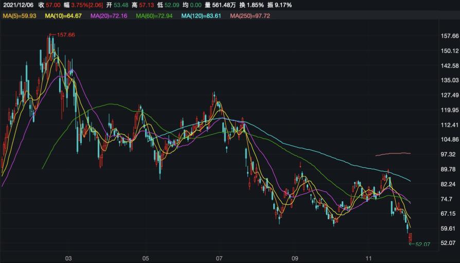Image resolution: width=460 pixels, height=263 pixels.
Task: Click the 05 month label on time axis
Action: pyautogui.click(x=146, y=258)
